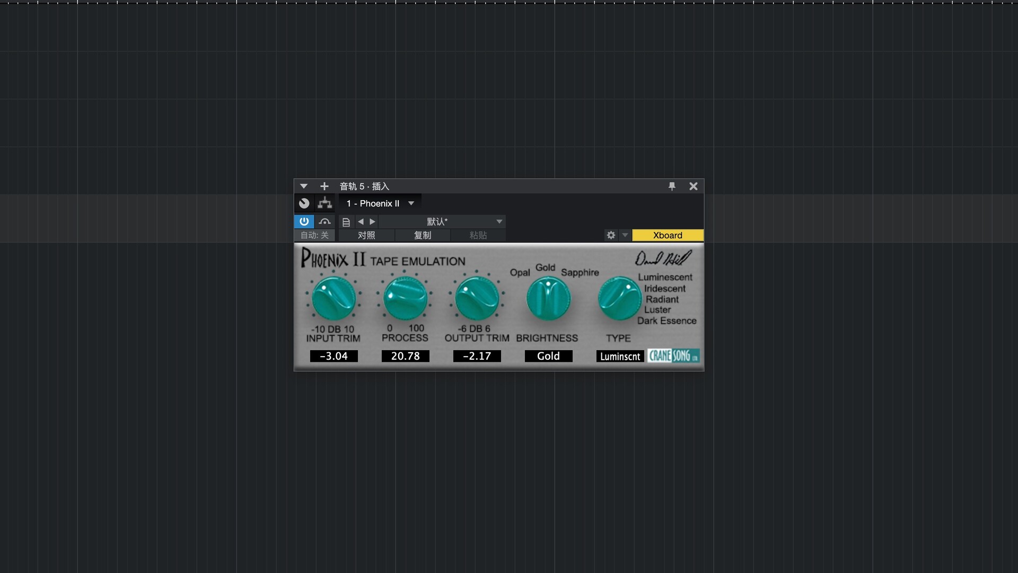The height and width of the screenshot is (573, 1018).
Task: Go to next preset arrow
Action: coord(372,222)
